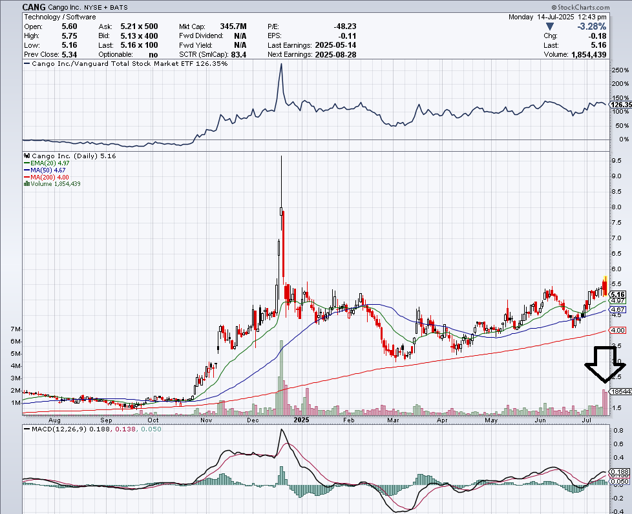This screenshot has width=632, height=514.
Task: Click the Last quote '5.16 x 100'
Action: [139, 45]
